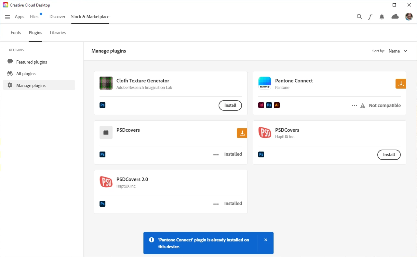Check cloud sync status icon
The width and height of the screenshot is (417, 257).
point(395,17)
